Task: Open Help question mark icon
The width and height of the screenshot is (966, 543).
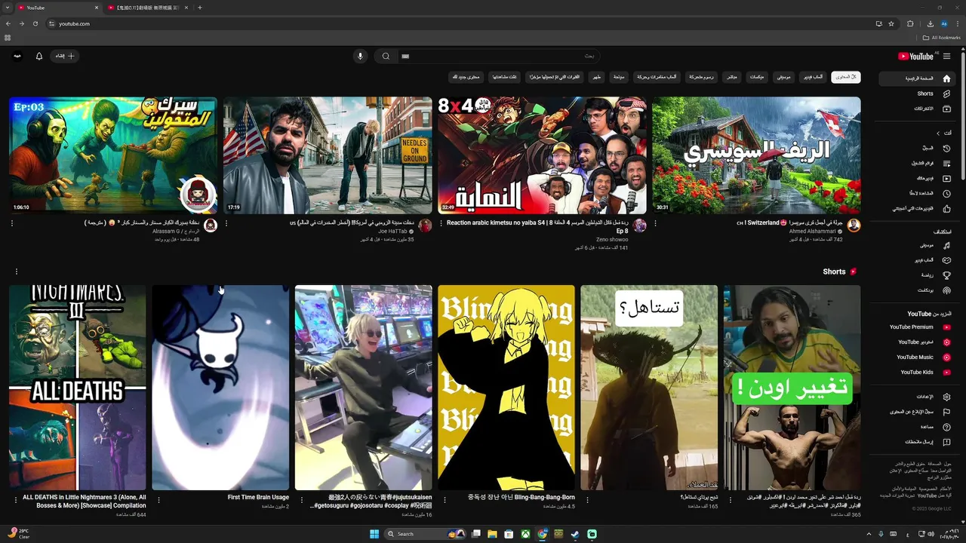Action: 946,427
